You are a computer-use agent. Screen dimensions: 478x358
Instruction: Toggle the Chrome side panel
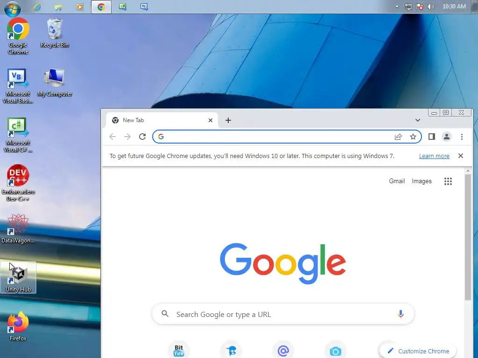click(432, 137)
